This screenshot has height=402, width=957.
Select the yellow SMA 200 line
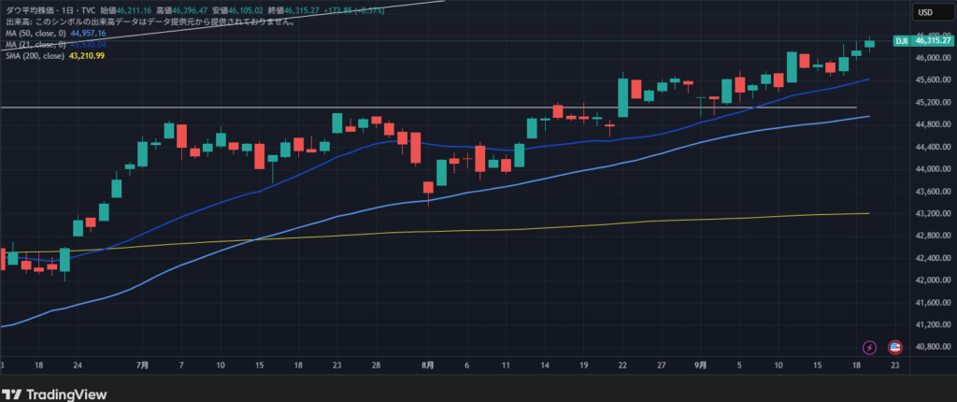(561, 225)
